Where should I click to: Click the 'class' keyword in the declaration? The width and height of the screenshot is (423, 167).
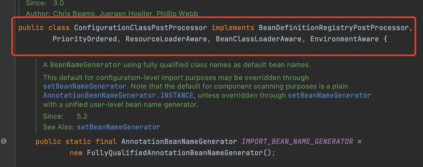tap(59, 28)
